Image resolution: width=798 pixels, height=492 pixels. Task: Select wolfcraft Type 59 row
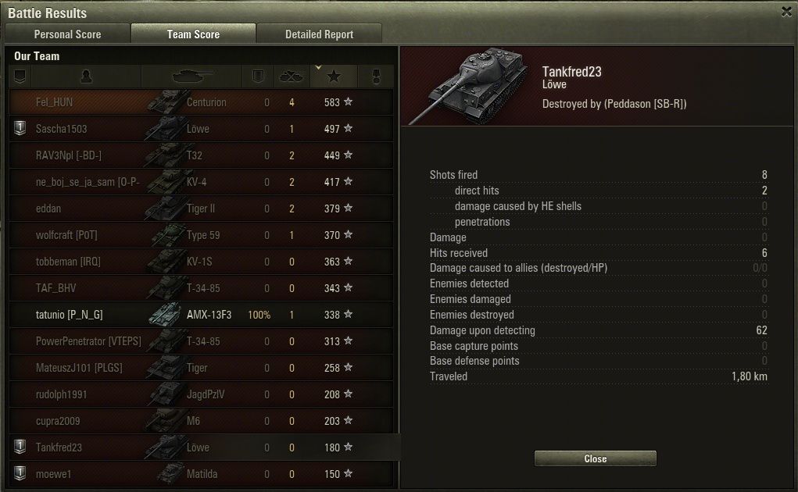point(201,235)
